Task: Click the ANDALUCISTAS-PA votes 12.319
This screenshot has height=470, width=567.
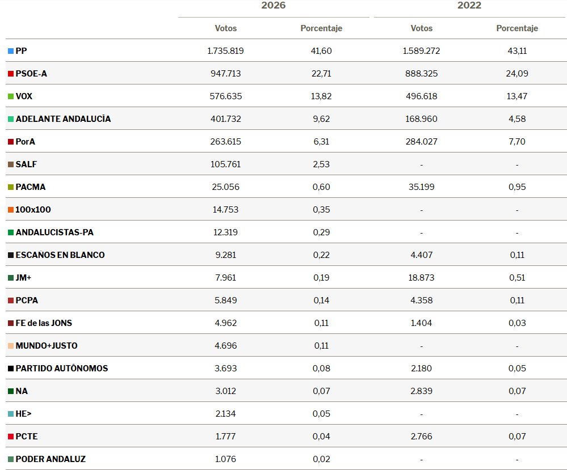Action: [226, 232]
